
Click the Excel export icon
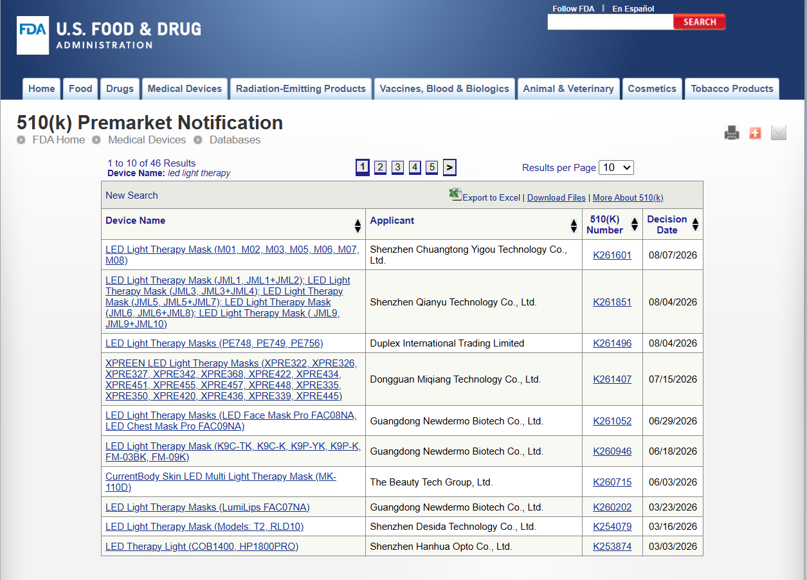tap(455, 195)
